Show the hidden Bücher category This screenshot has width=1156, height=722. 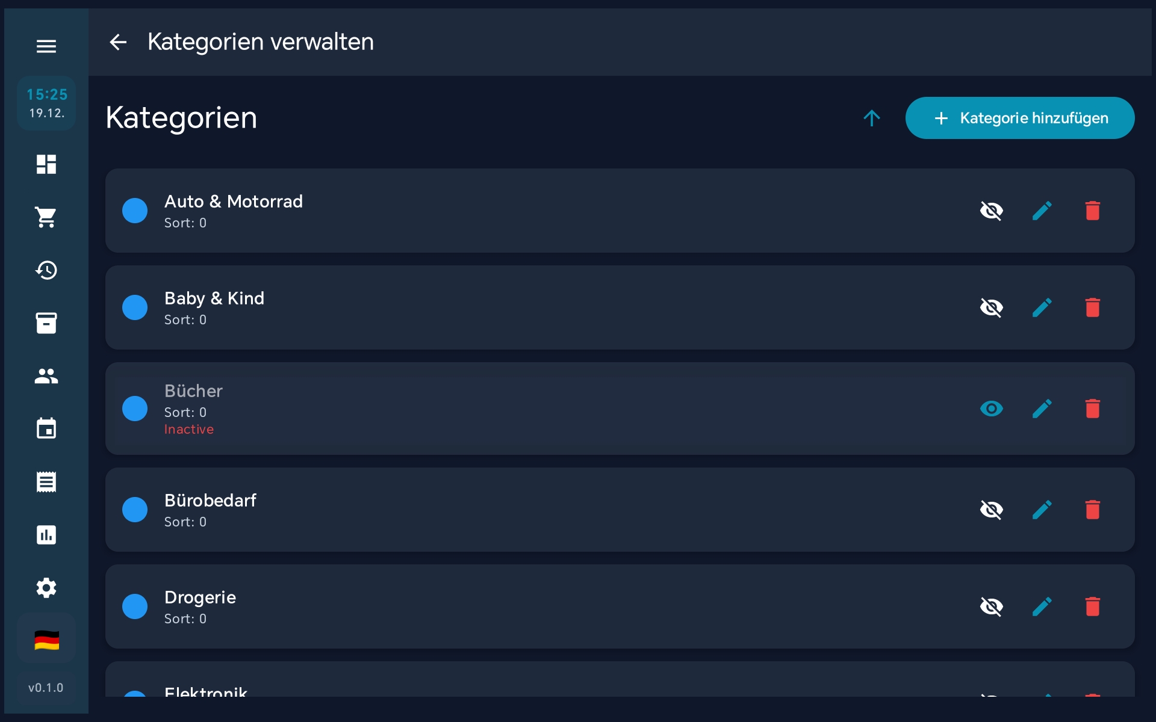tap(992, 409)
